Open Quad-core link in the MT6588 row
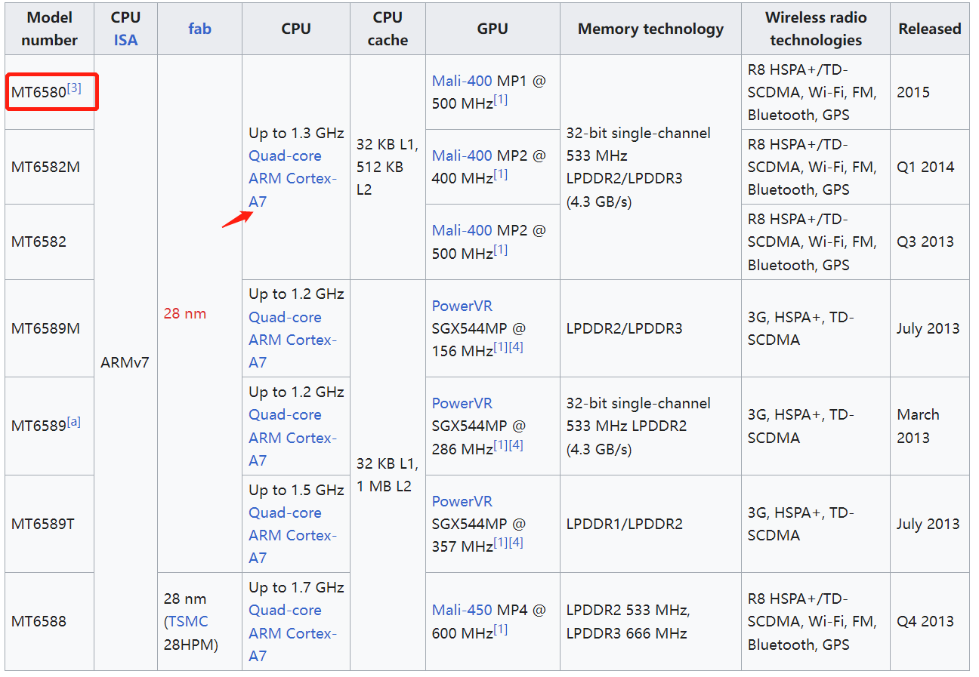 (285, 611)
